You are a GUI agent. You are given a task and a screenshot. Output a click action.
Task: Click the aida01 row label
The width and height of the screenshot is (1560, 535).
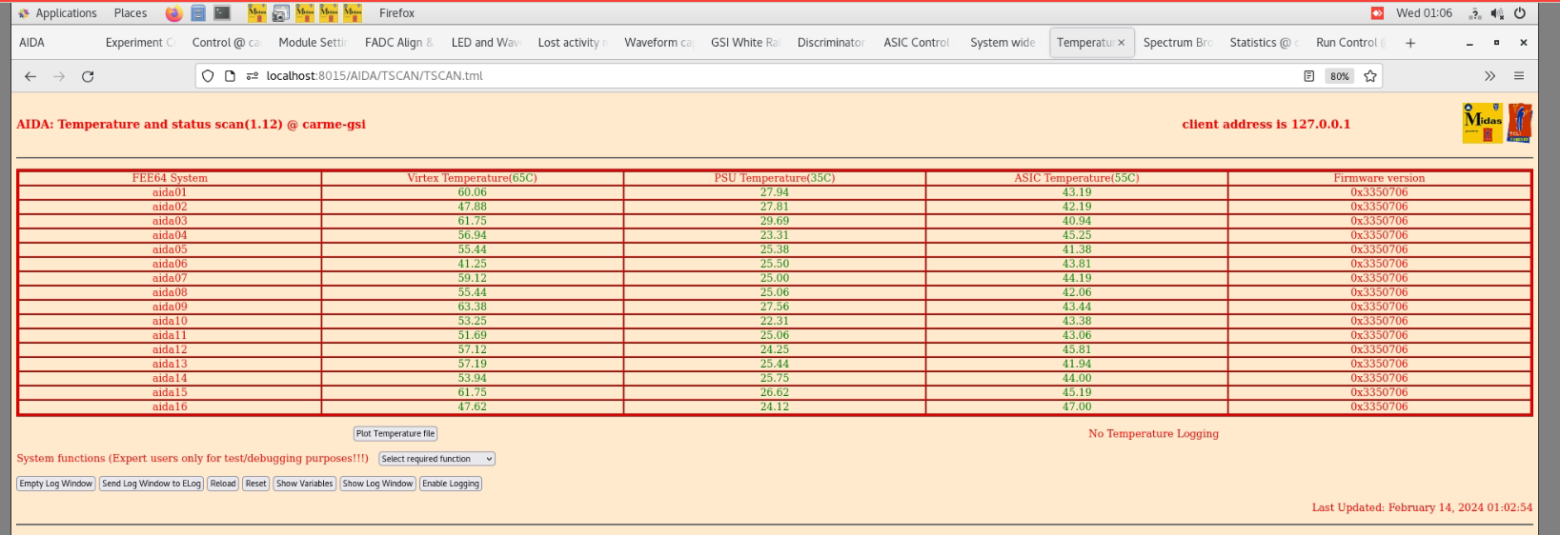click(x=170, y=192)
